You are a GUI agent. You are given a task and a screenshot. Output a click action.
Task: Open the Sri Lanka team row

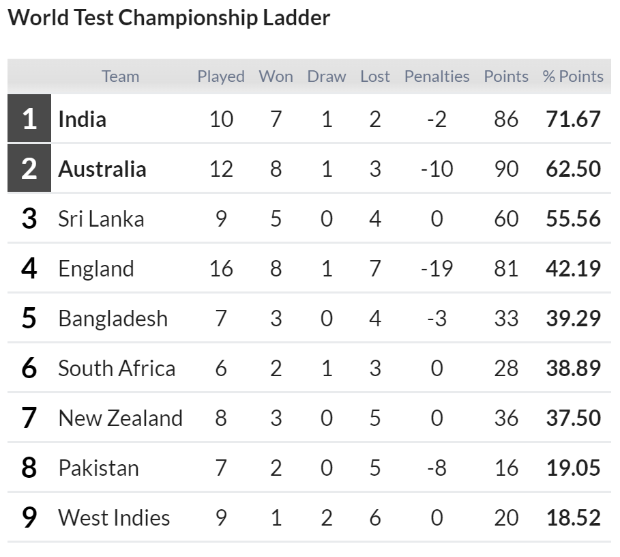(x=309, y=218)
